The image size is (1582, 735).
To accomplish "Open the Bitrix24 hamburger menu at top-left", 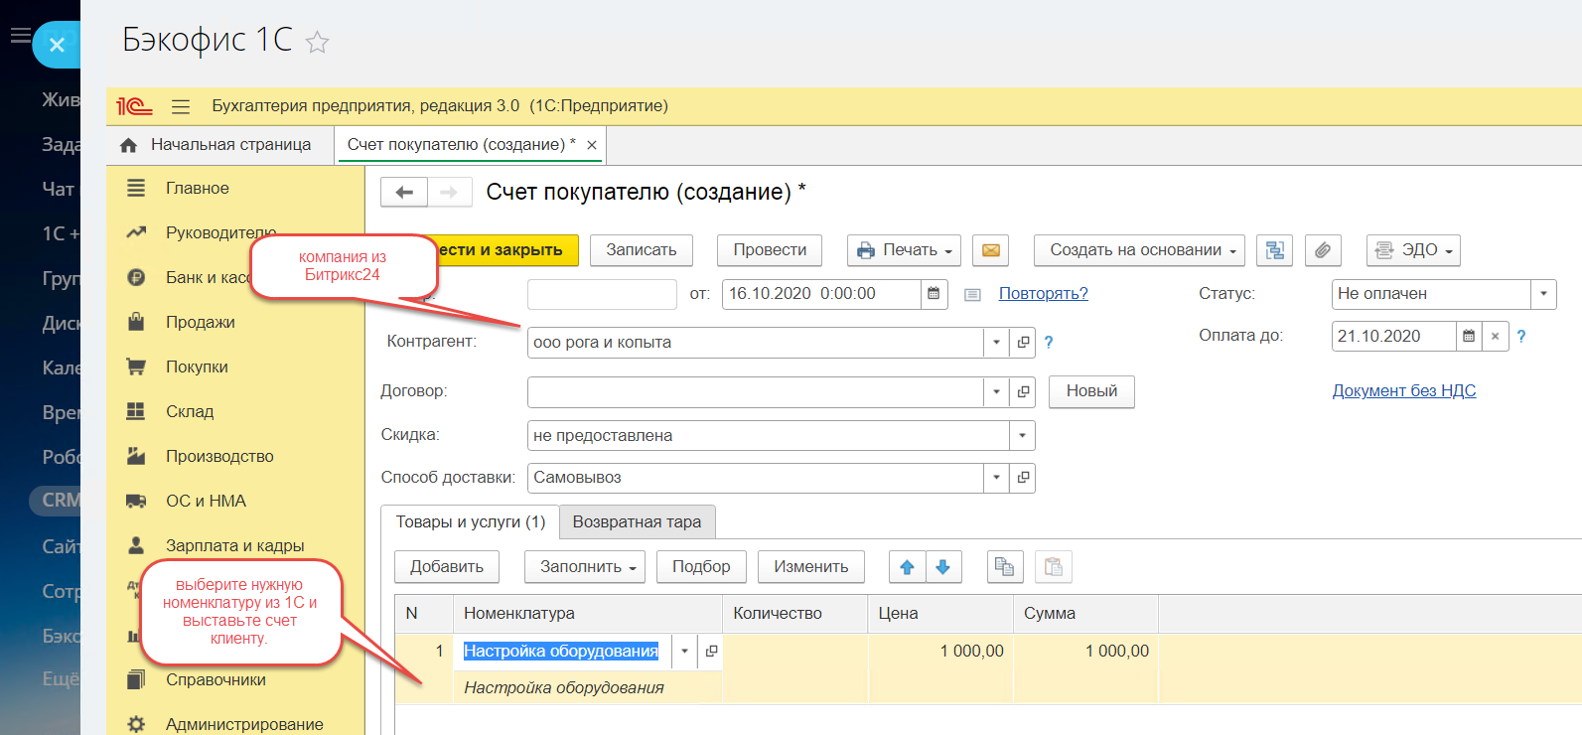I will 19,36.
